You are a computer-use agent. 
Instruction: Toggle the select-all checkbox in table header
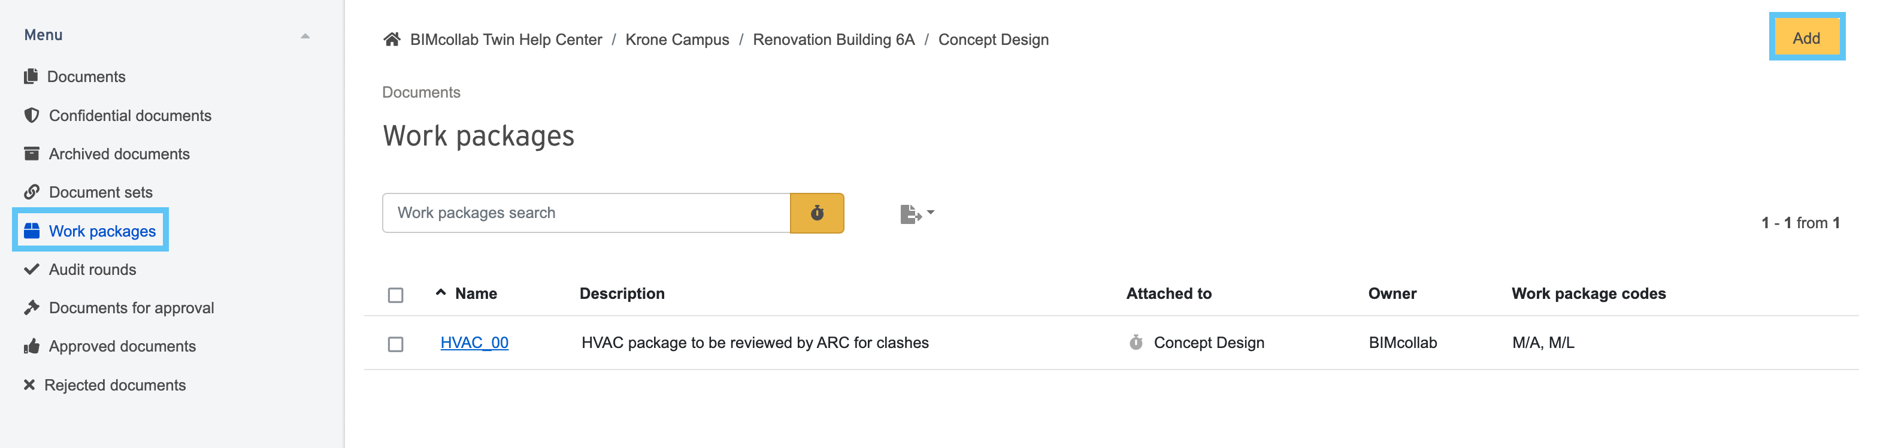(x=396, y=295)
